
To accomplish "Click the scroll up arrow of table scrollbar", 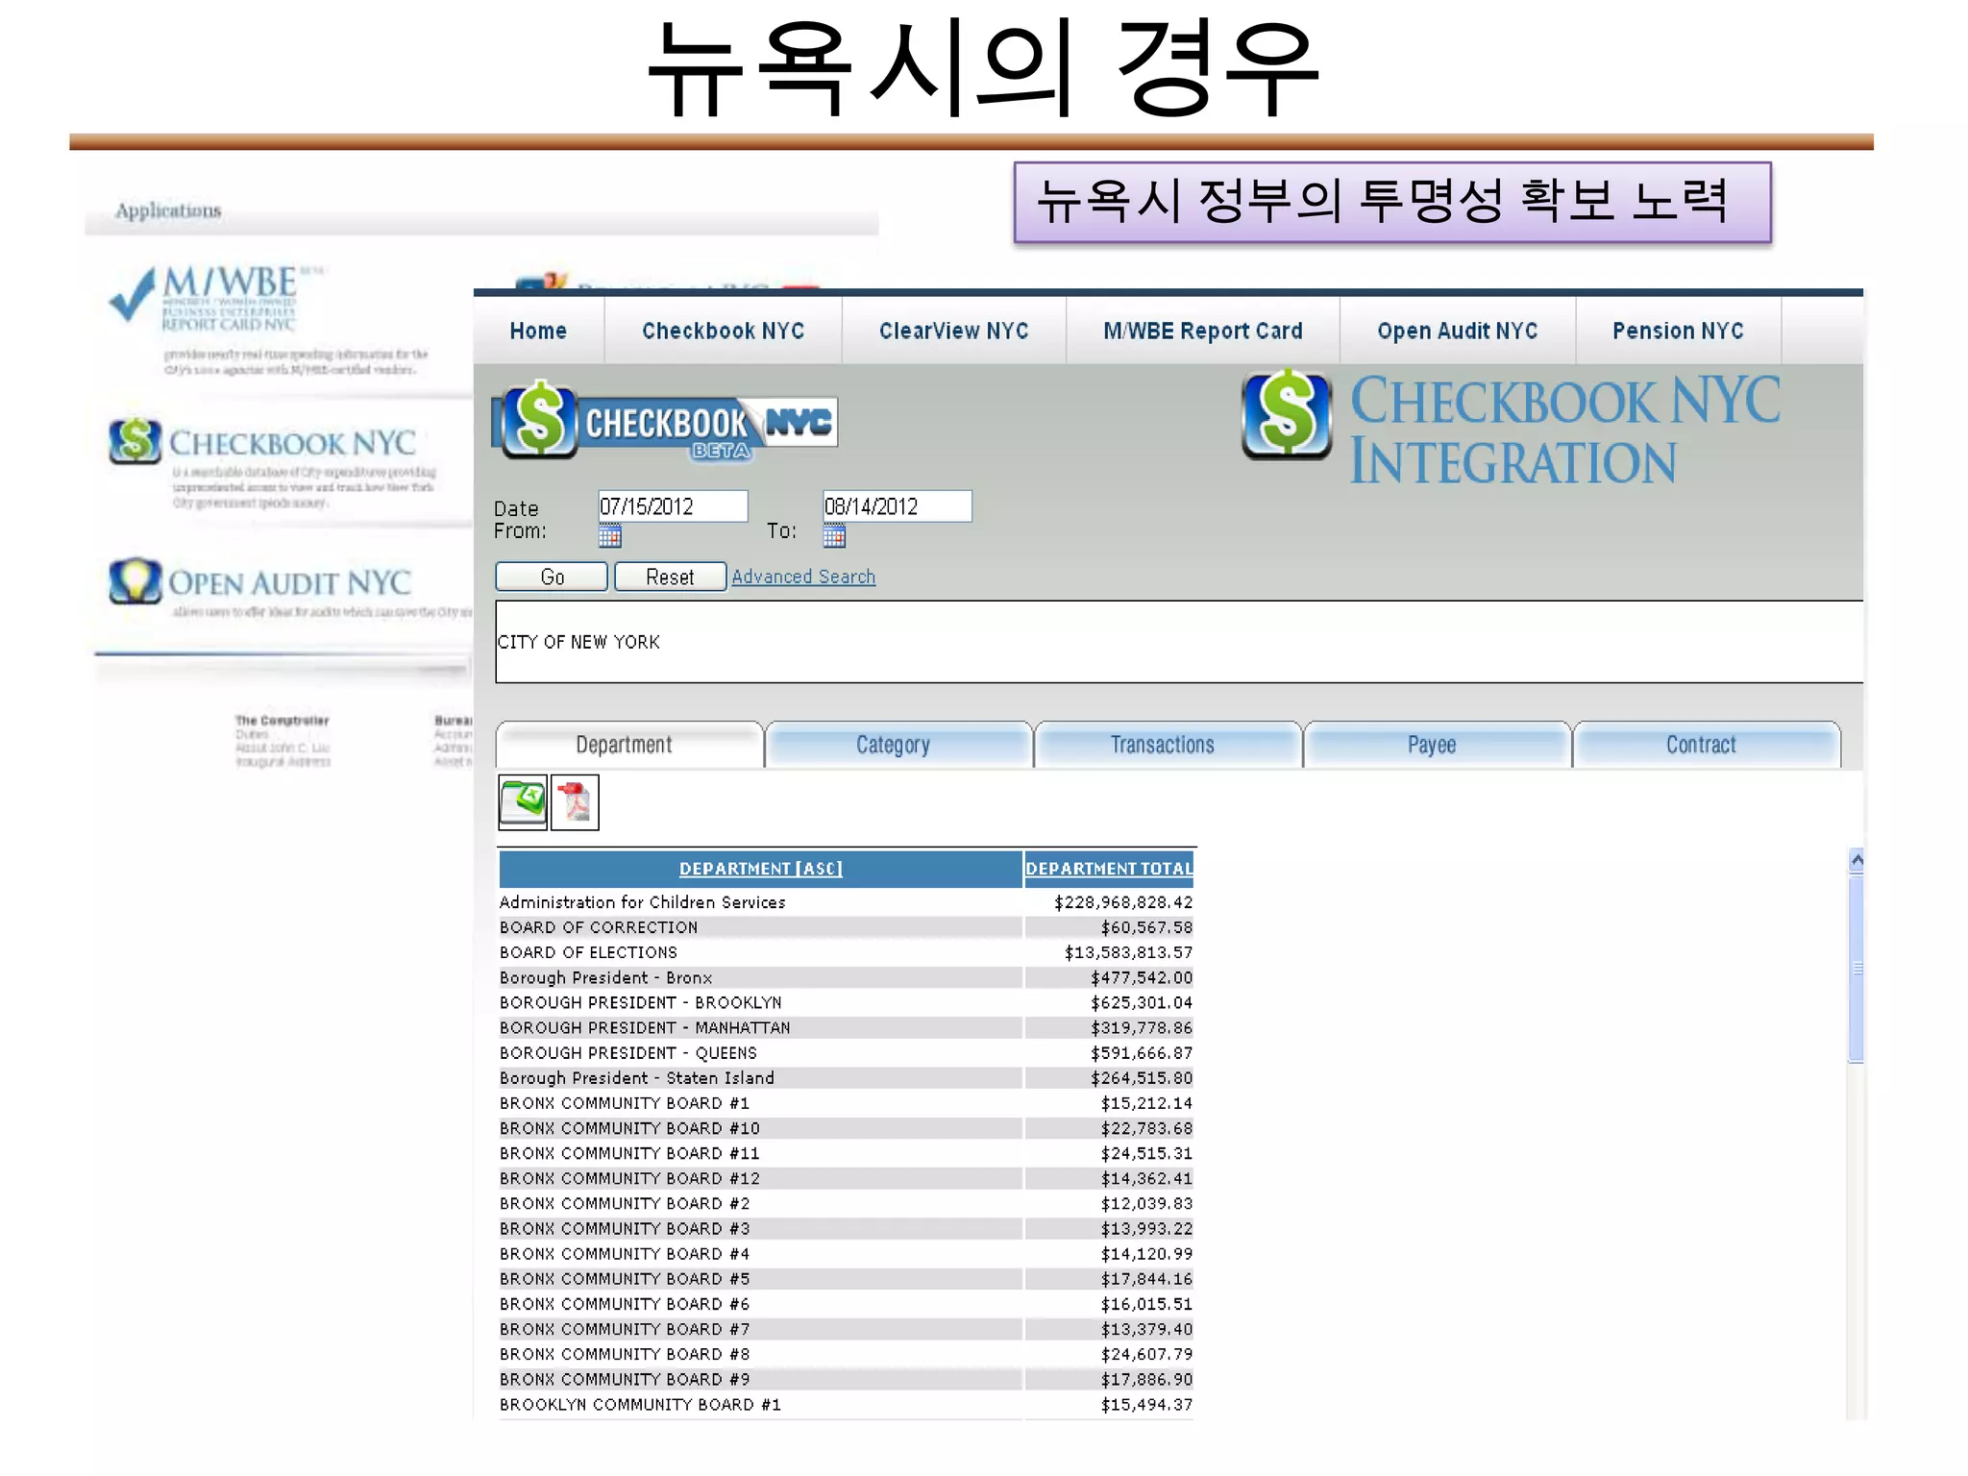I will tap(1857, 861).
